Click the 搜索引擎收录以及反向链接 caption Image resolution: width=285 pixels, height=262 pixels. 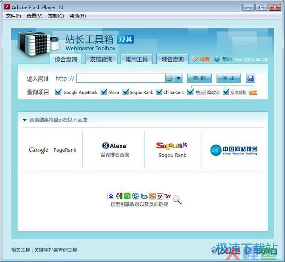coord(139,204)
